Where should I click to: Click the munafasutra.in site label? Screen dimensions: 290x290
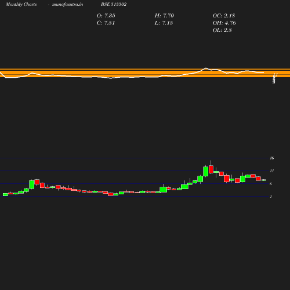coord(67,4)
